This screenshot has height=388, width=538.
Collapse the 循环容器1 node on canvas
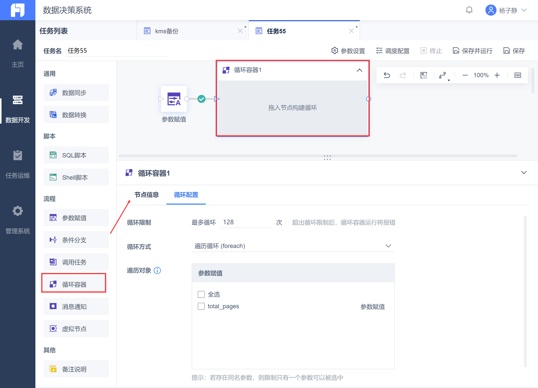point(359,70)
